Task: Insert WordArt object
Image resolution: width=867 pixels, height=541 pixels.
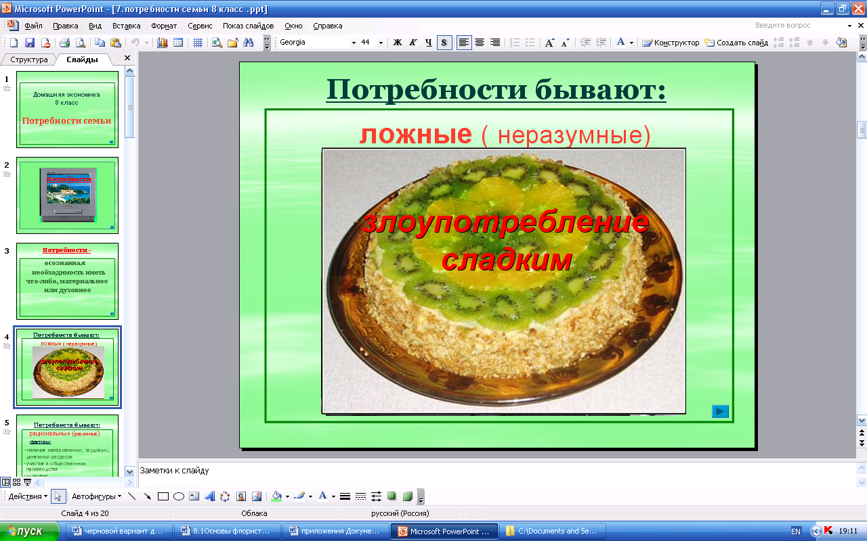Action: 210,496
